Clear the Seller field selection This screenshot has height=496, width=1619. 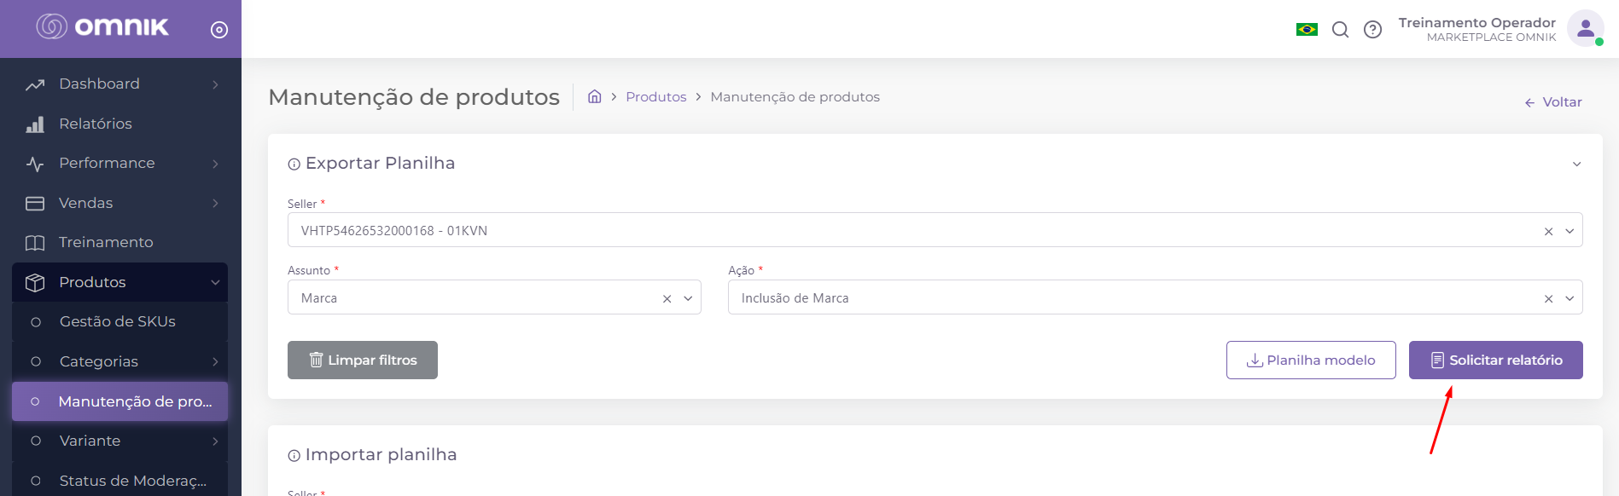(1548, 231)
